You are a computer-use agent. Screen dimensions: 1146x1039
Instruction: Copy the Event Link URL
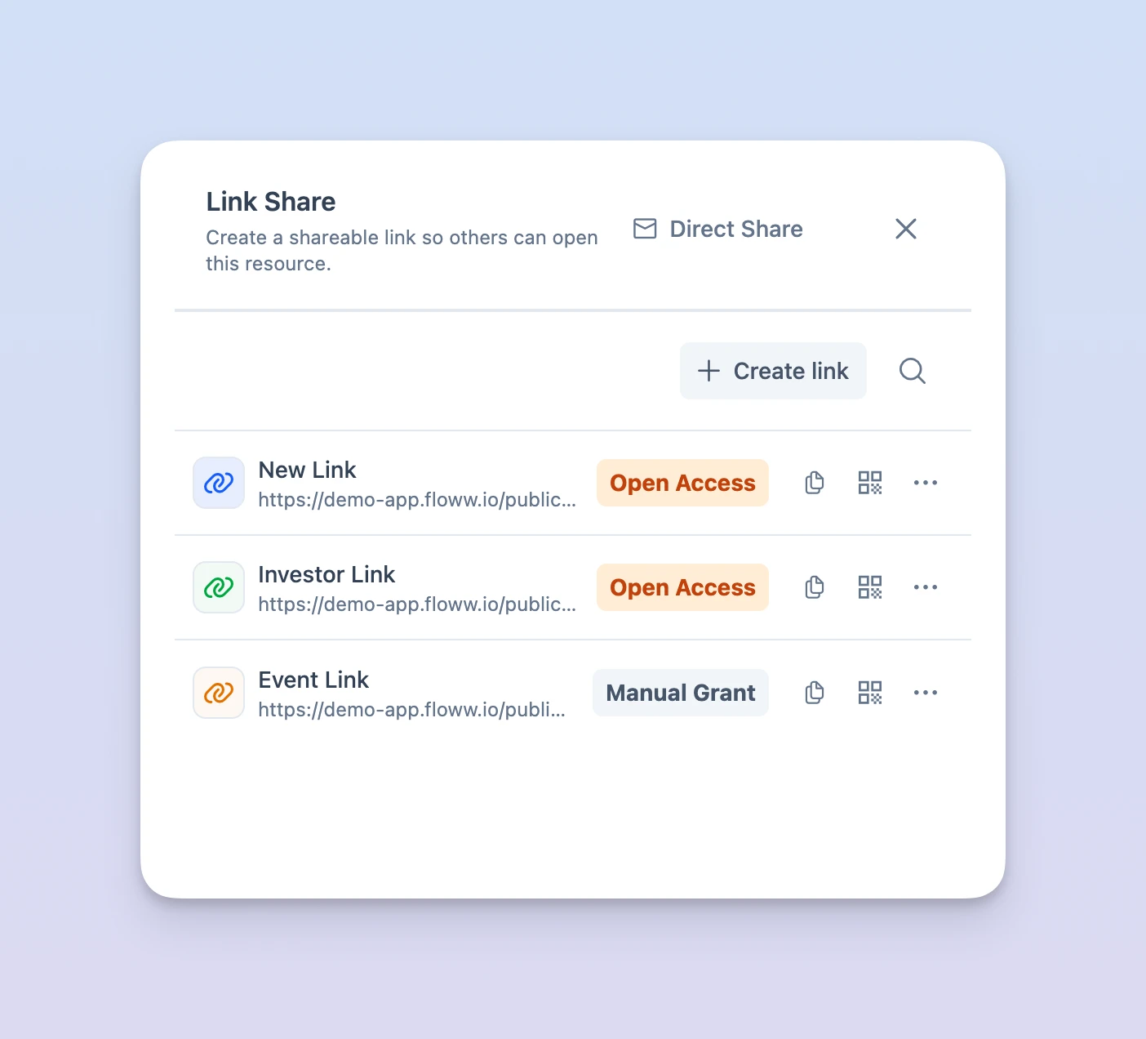tap(814, 693)
